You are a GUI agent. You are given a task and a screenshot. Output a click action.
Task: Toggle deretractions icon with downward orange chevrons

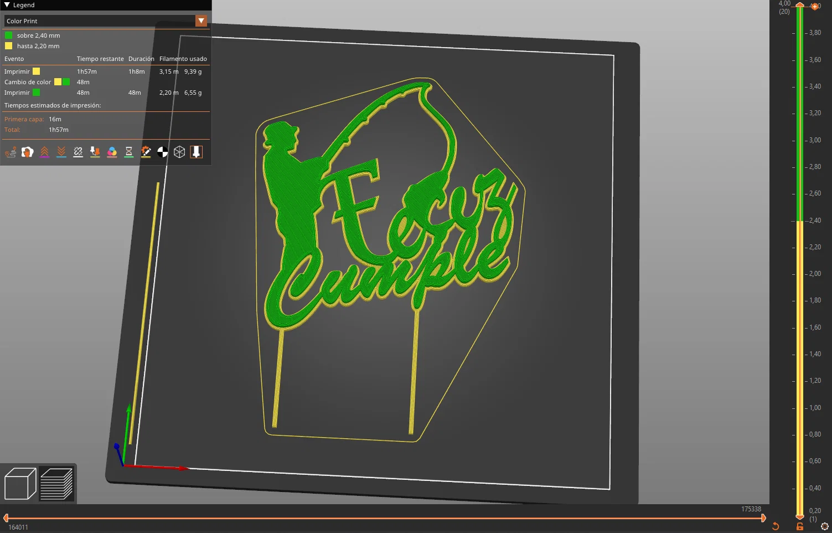click(x=61, y=152)
